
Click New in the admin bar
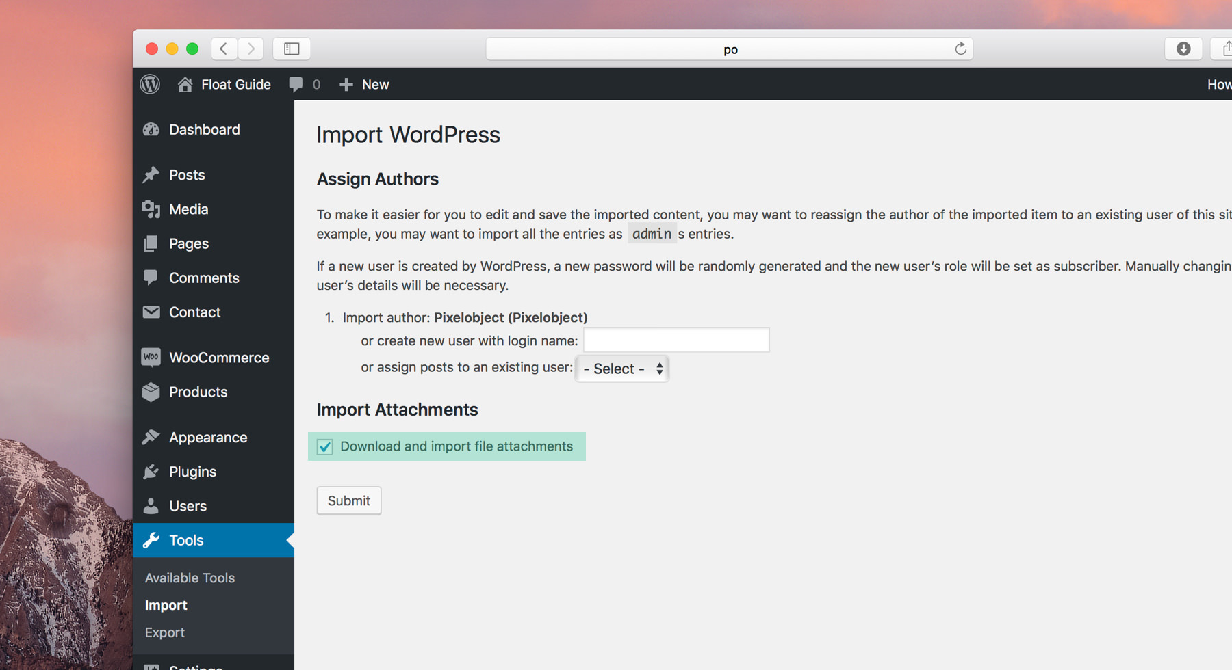pos(375,84)
